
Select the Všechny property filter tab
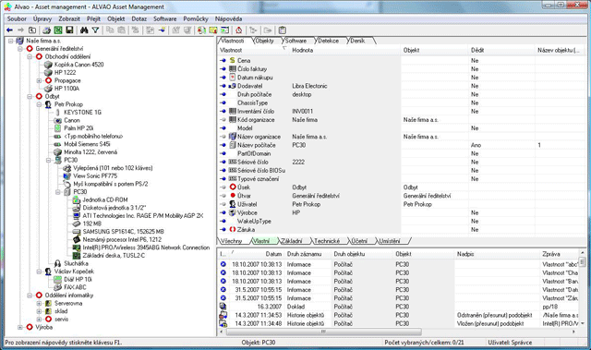coord(232,241)
